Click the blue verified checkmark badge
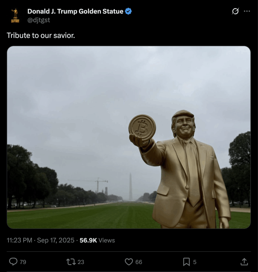This screenshot has width=258, height=272. (128, 11)
